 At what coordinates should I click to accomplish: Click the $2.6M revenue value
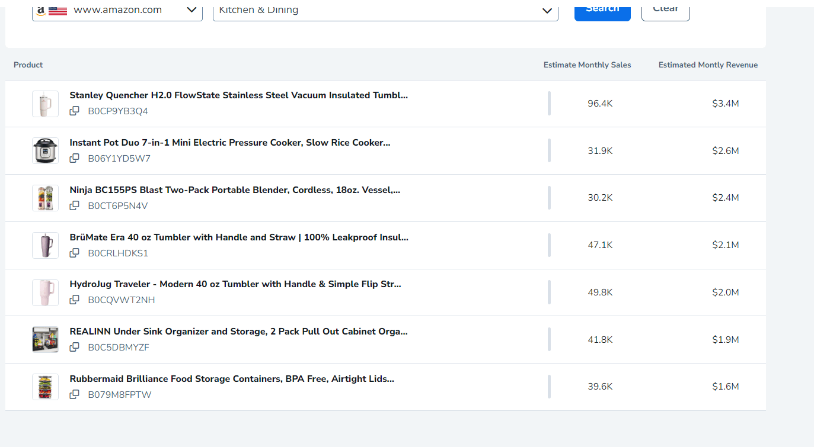tap(726, 151)
